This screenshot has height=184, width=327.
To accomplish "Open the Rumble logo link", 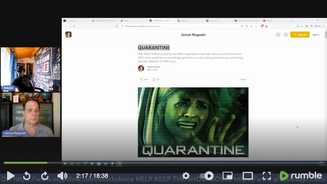I will [x=301, y=176].
